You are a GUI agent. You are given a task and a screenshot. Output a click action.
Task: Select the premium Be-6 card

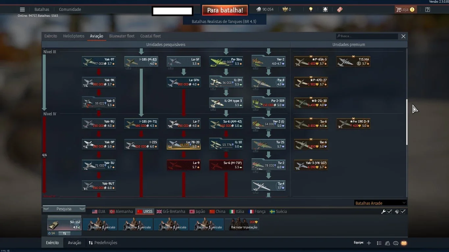[x=311, y=144]
